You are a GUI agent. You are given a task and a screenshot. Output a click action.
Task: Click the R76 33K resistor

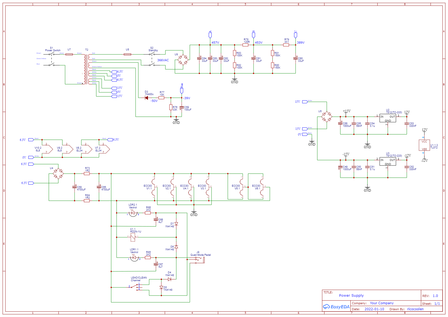click(171, 107)
